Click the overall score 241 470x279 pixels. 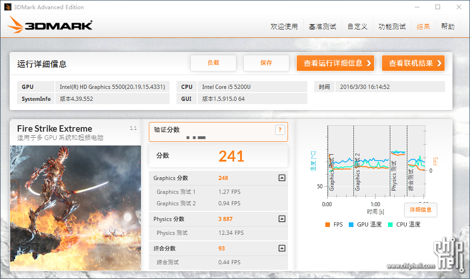point(231,156)
